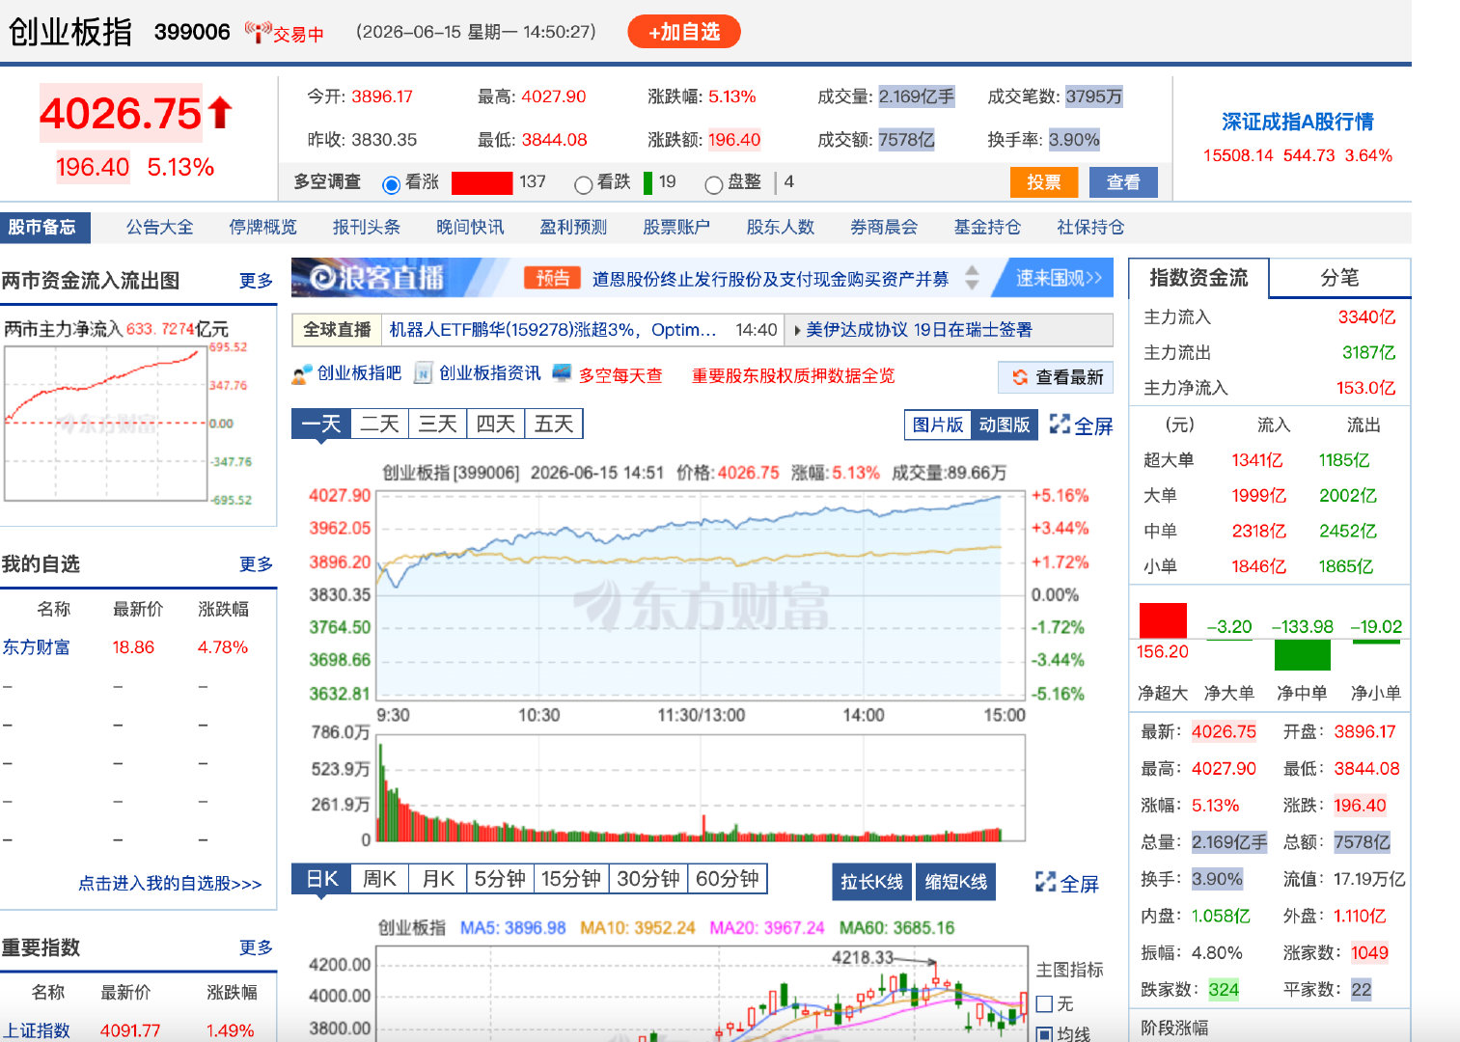
Task: Click the 一天 chart range tab
Action: point(321,424)
